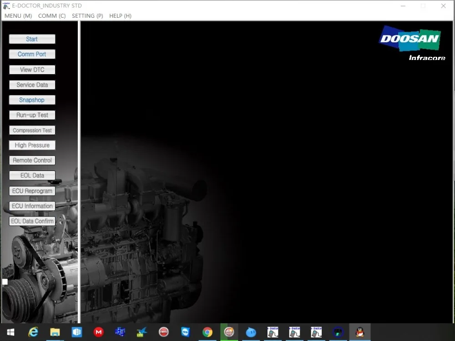
Task: Click the red MEGA icon in taskbar
Action: click(98, 332)
